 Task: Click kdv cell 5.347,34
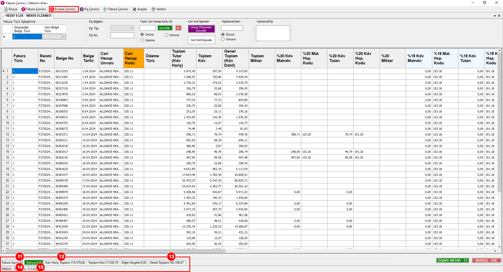(x=209, y=180)
